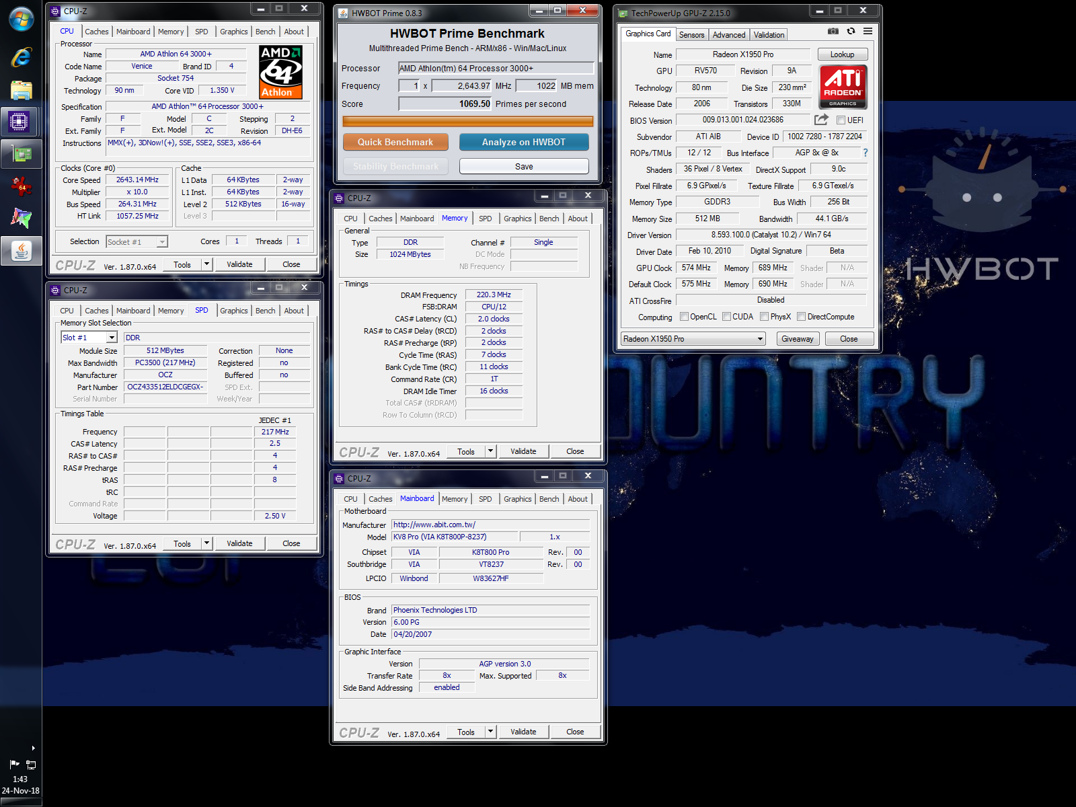
Task: Open Bench tab in the SPD window
Action: click(265, 311)
